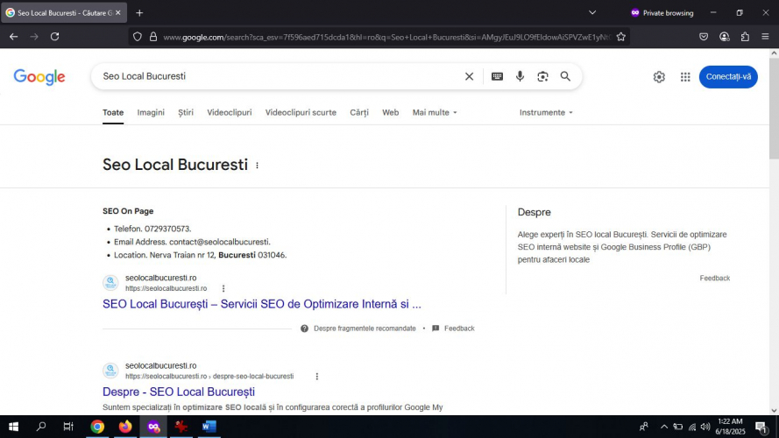This screenshot has height=438, width=779.
Task: Click the Google logo
Action: coord(39,77)
